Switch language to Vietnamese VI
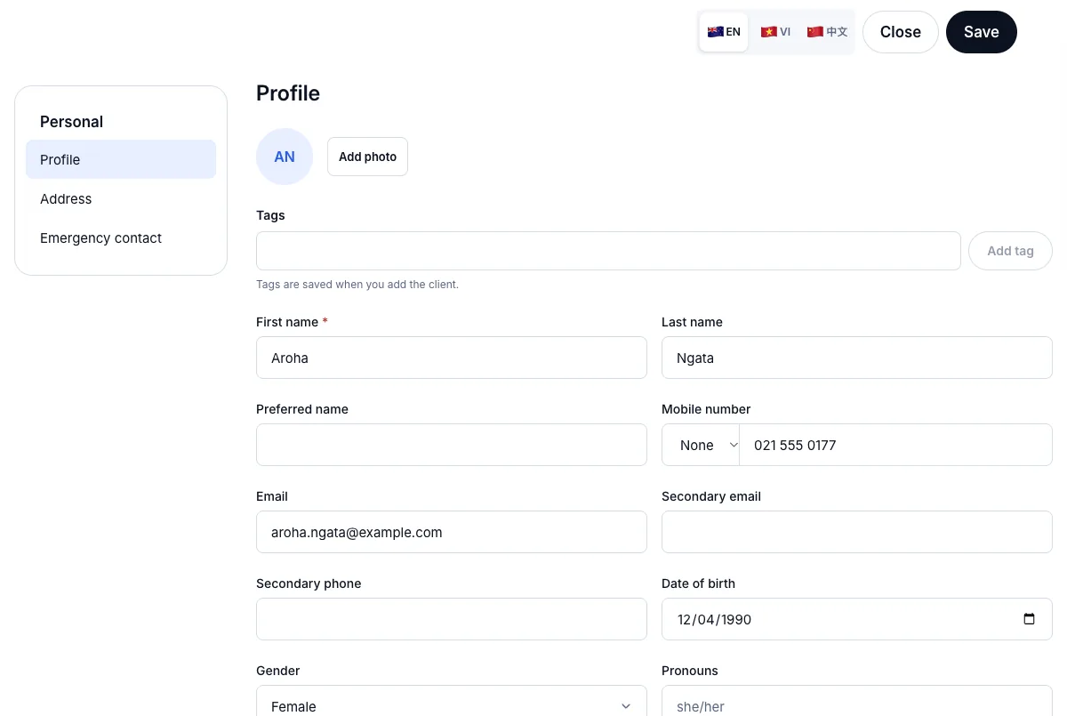 tap(775, 32)
